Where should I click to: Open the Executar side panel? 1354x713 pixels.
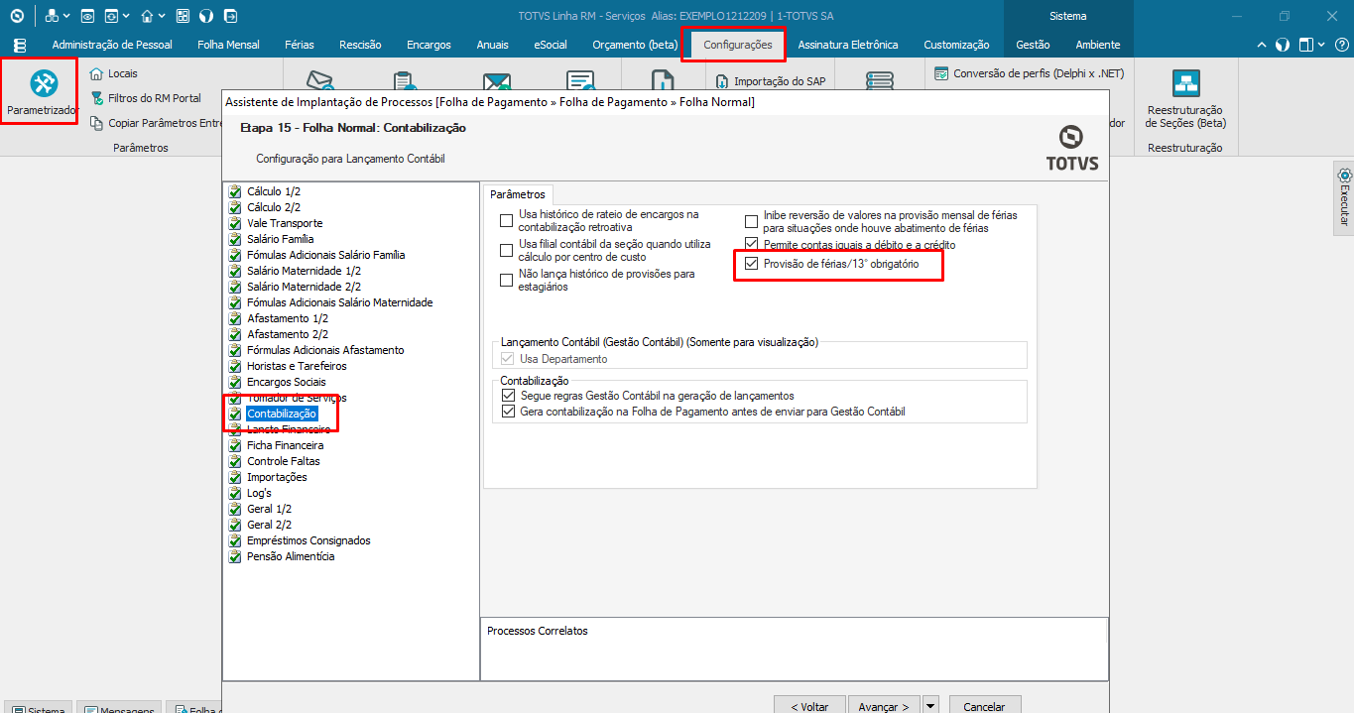[1344, 196]
